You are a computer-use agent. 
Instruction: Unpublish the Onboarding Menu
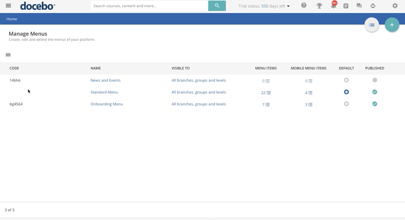click(375, 104)
